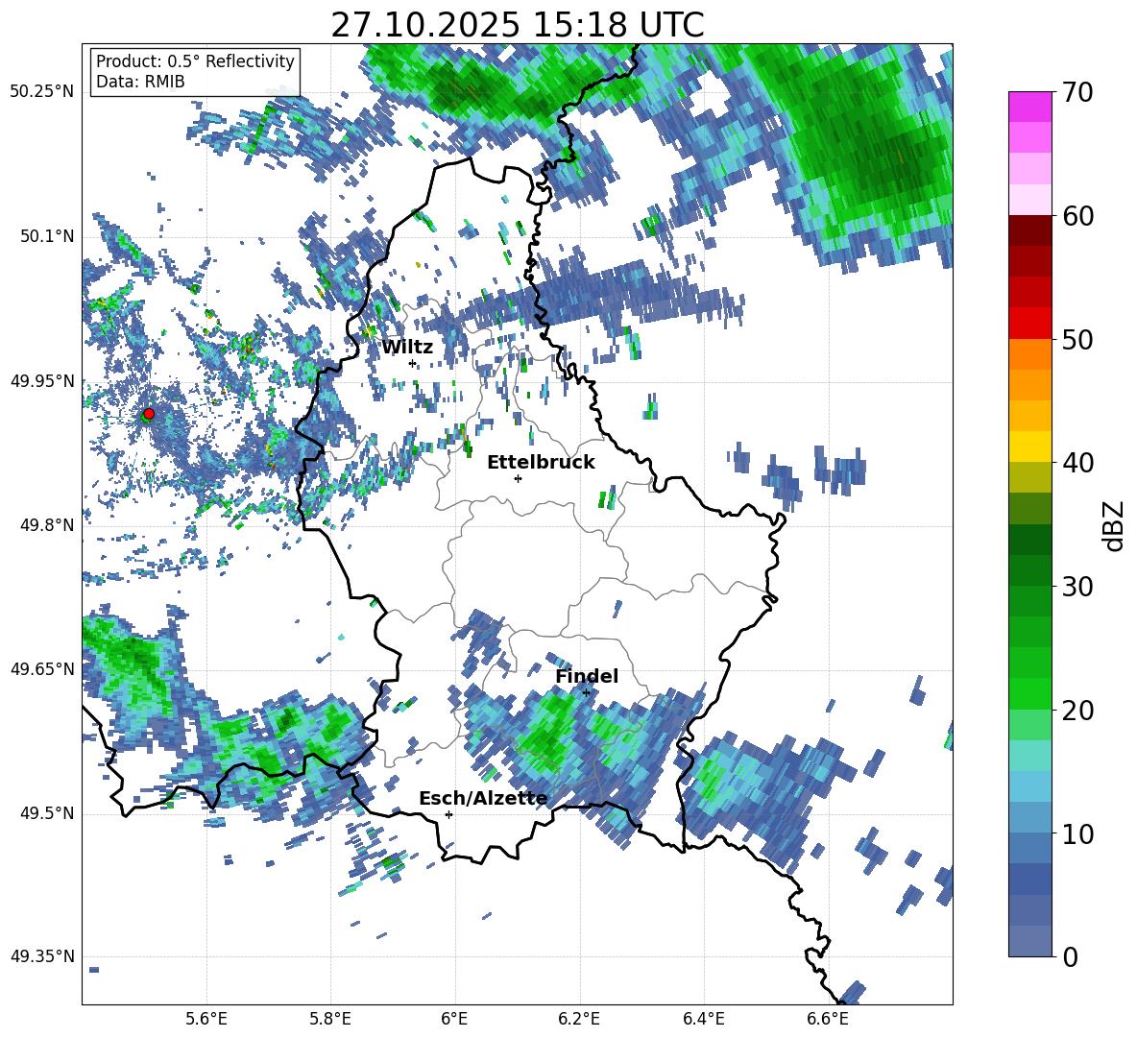Viewport: 1137px width, 1038px height.
Task: Click the Esch/Alzette station cross marker
Action: (x=448, y=814)
